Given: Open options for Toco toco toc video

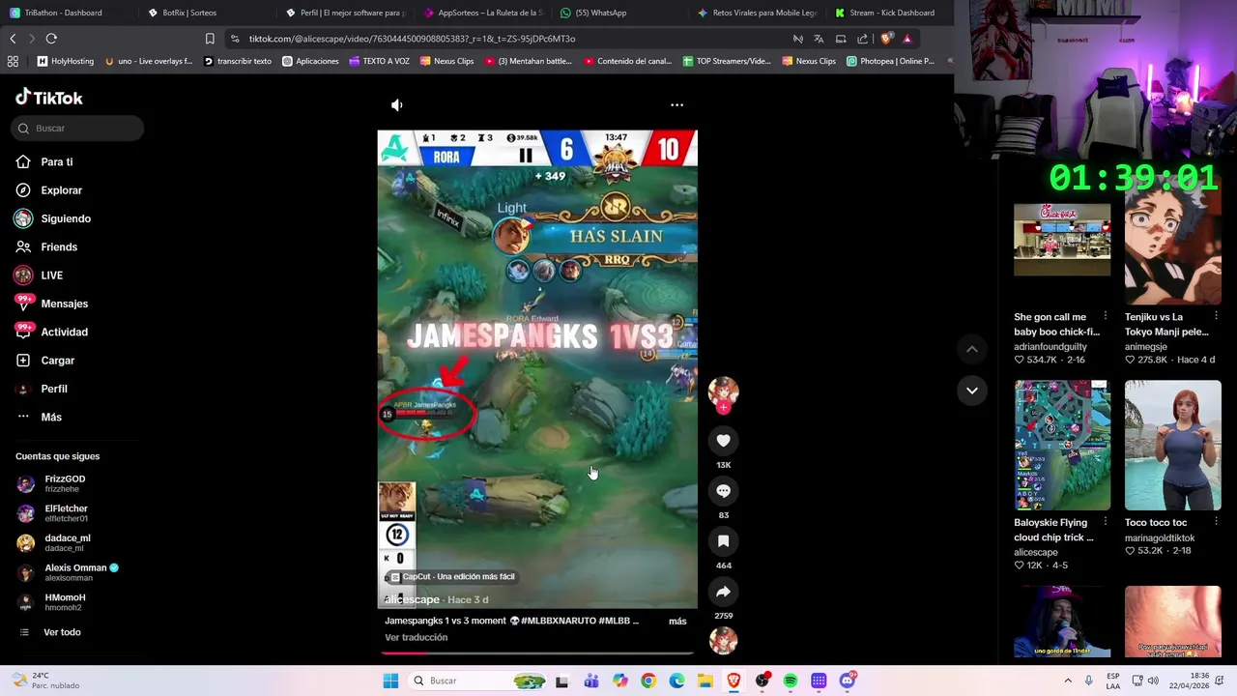Looking at the screenshot, I should click(1216, 522).
